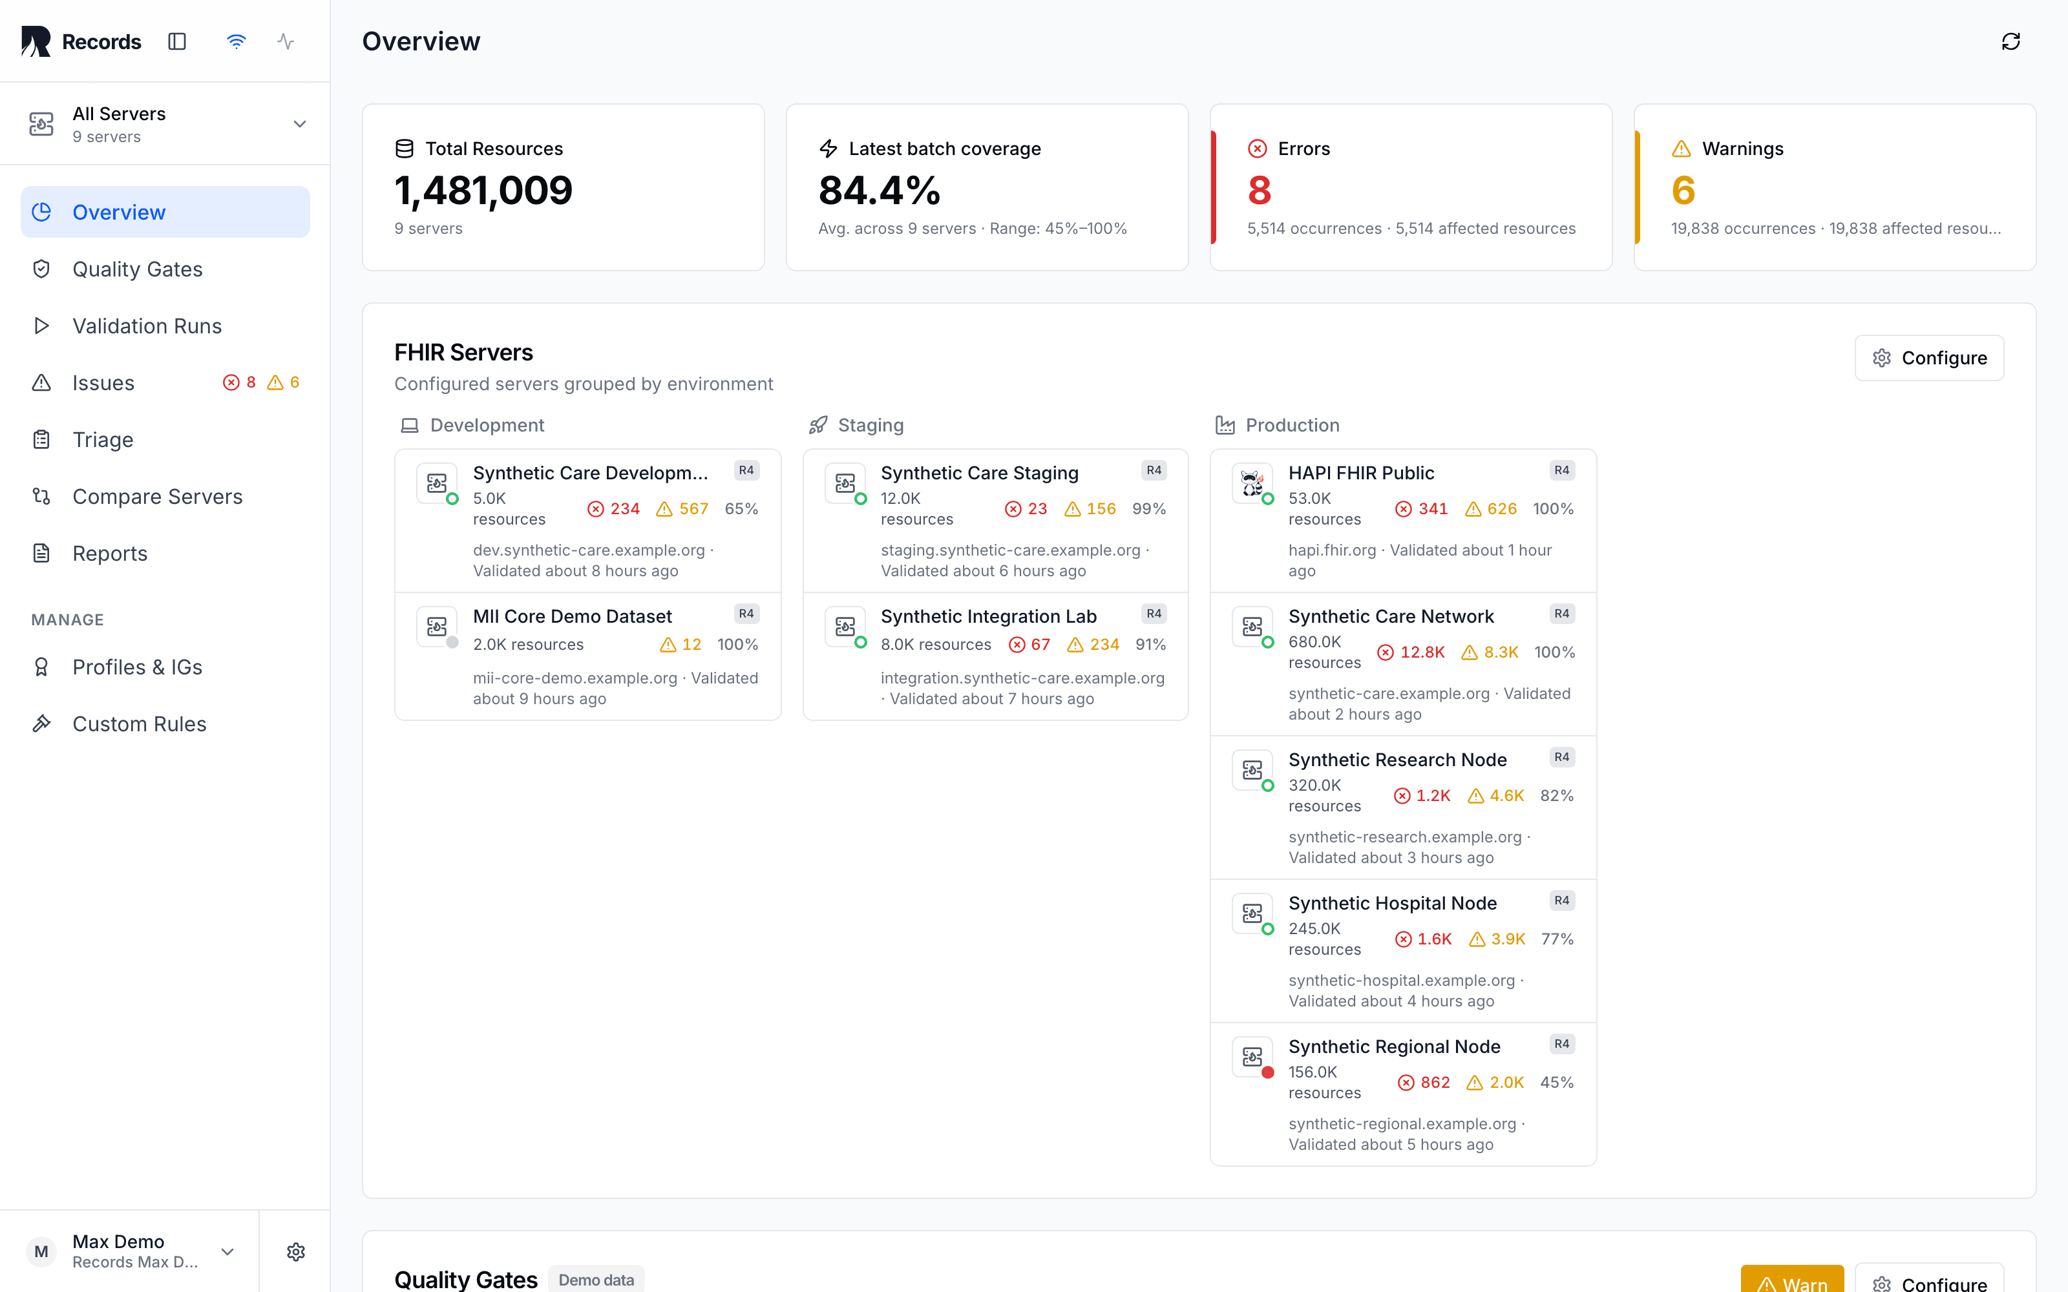The height and width of the screenshot is (1292, 2068).
Task: Click Configure in Quality Gates section
Action: tap(1928, 1279)
